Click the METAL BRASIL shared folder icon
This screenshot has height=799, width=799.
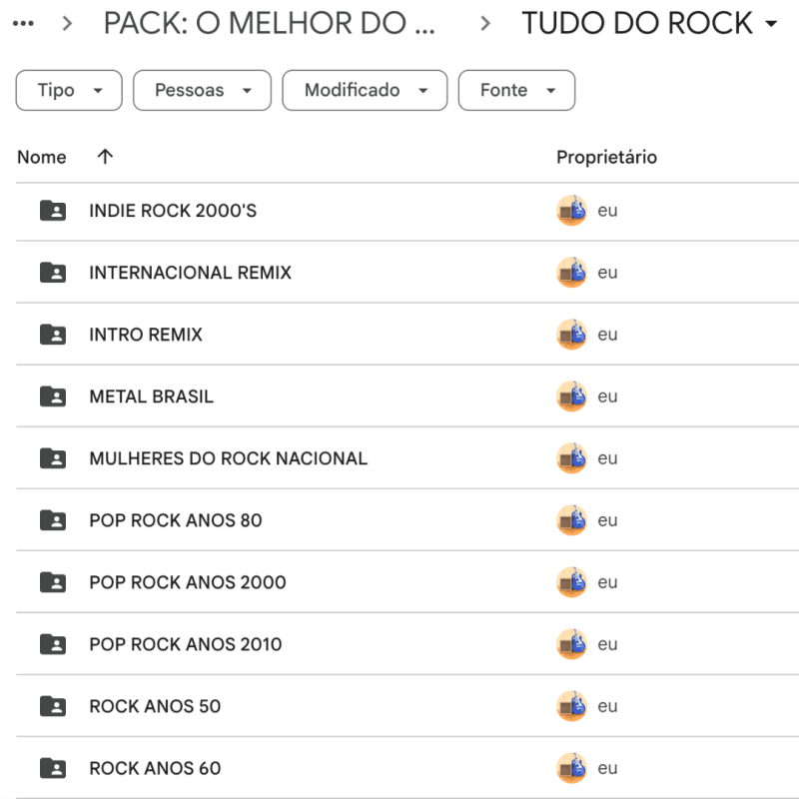point(53,397)
